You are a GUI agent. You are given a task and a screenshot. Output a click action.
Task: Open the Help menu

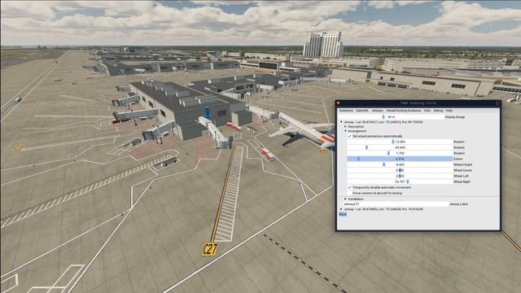pyautogui.click(x=449, y=111)
